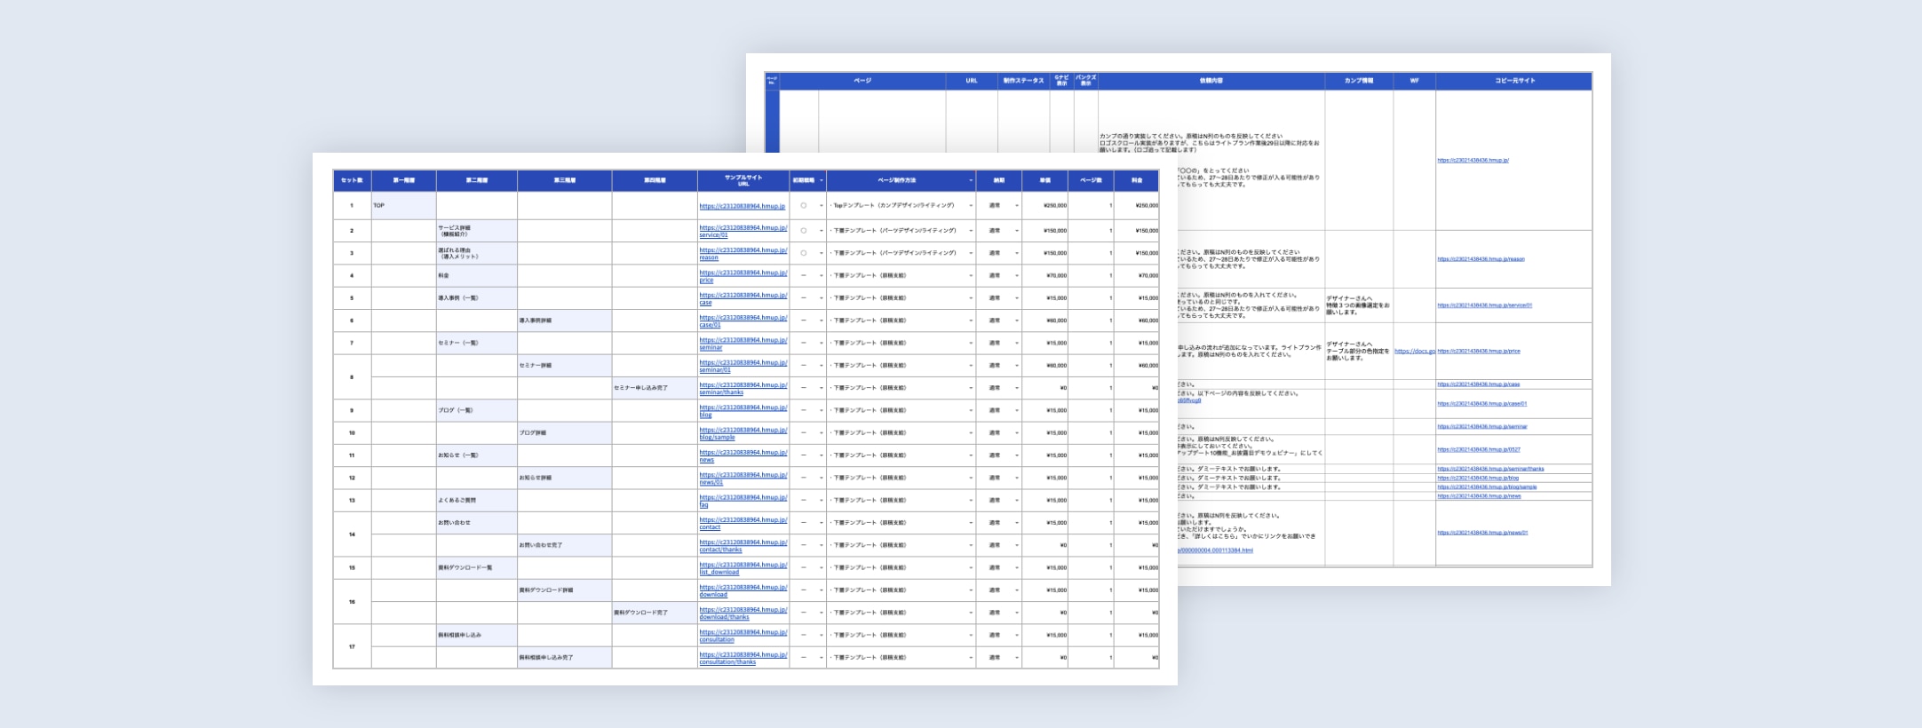Viewport: 1922px width, 728px height.
Task: Follow the seminar/thanks URL in front sheet
Action: 743,388
